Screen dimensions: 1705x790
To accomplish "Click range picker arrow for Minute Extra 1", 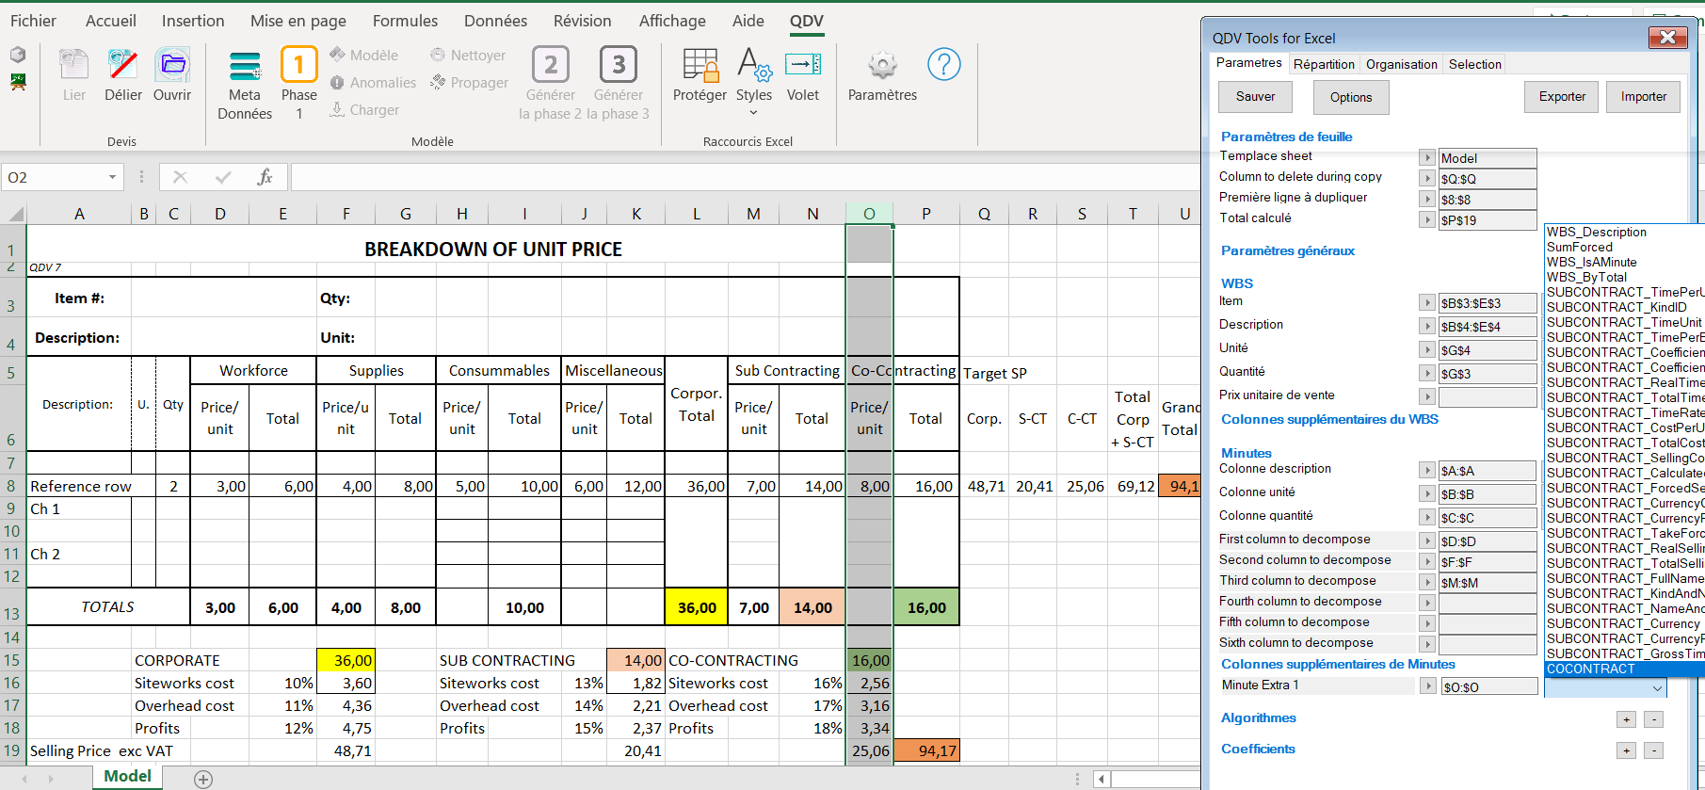I will click(x=1427, y=686).
